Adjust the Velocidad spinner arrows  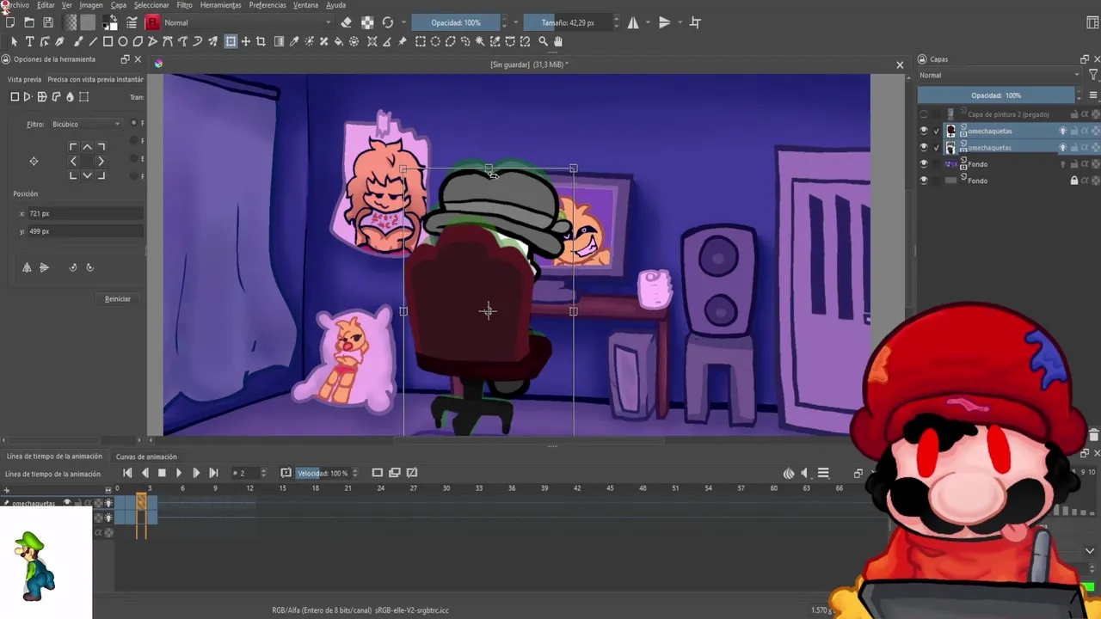(x=356, y=473)
